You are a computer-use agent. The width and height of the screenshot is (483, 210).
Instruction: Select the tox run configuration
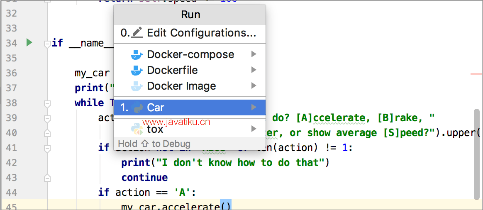pyautogui.click(x=190, y=129)
